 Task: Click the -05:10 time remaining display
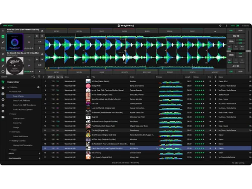236,36
